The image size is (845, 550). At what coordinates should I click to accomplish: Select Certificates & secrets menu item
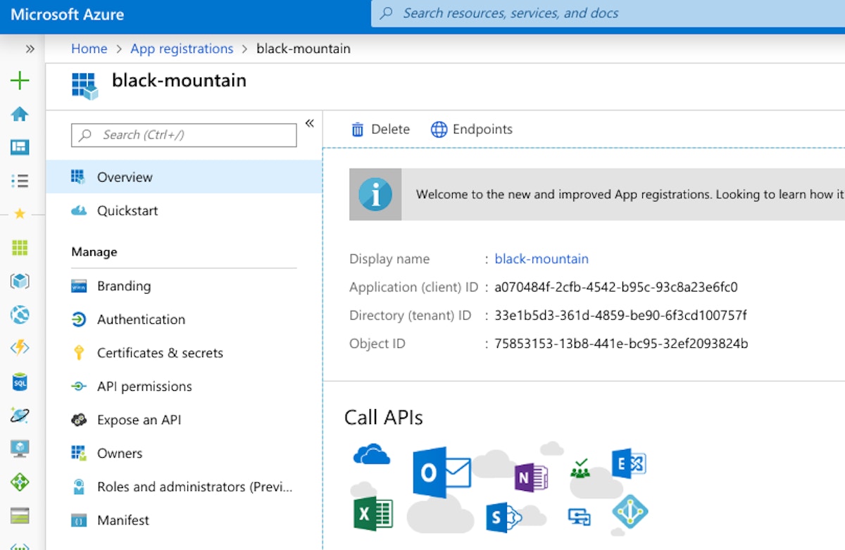click(160, 353)
